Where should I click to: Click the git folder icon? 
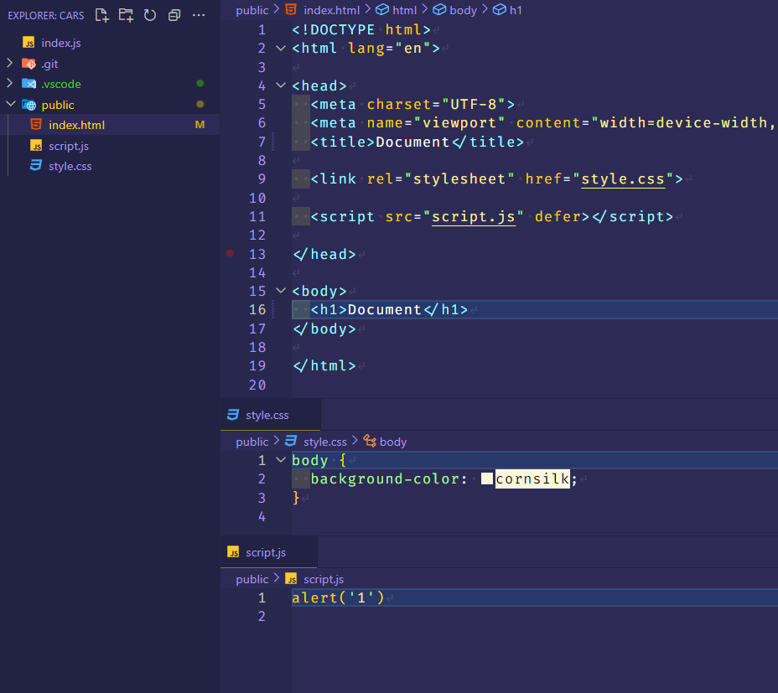29,64
